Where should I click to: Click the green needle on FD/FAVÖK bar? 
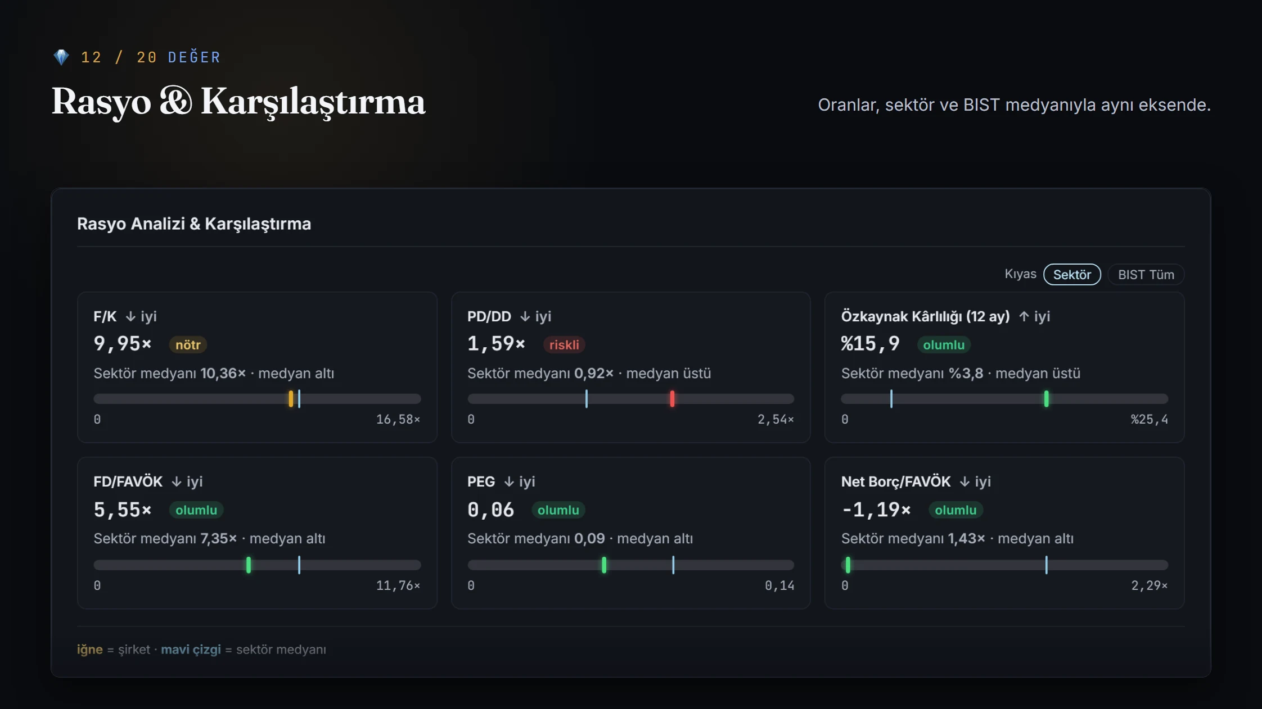pyautogui.click(x=249, y=565)
